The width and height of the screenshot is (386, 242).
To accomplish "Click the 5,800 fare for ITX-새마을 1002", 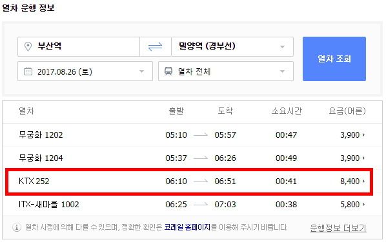I will coord(350,204).
